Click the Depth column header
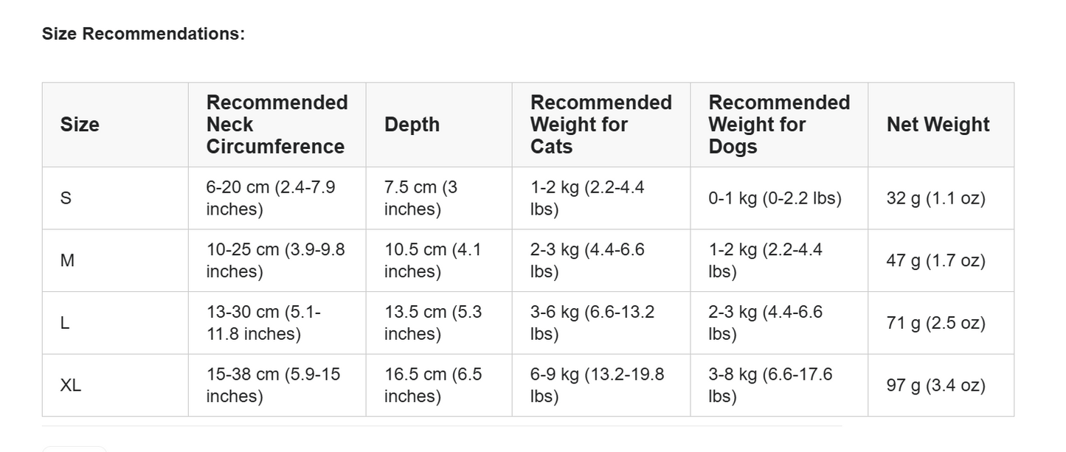This screenshot has height=452, width=1066. pyautogui.click(x=412, y=125)
